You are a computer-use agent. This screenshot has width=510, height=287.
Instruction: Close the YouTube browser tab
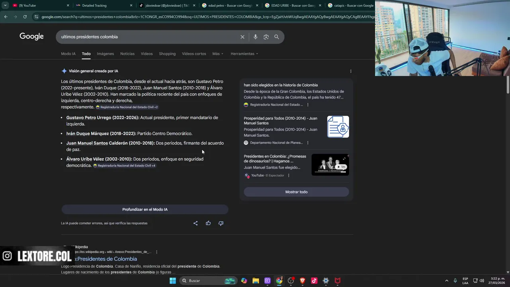click(x=68, y=6)
